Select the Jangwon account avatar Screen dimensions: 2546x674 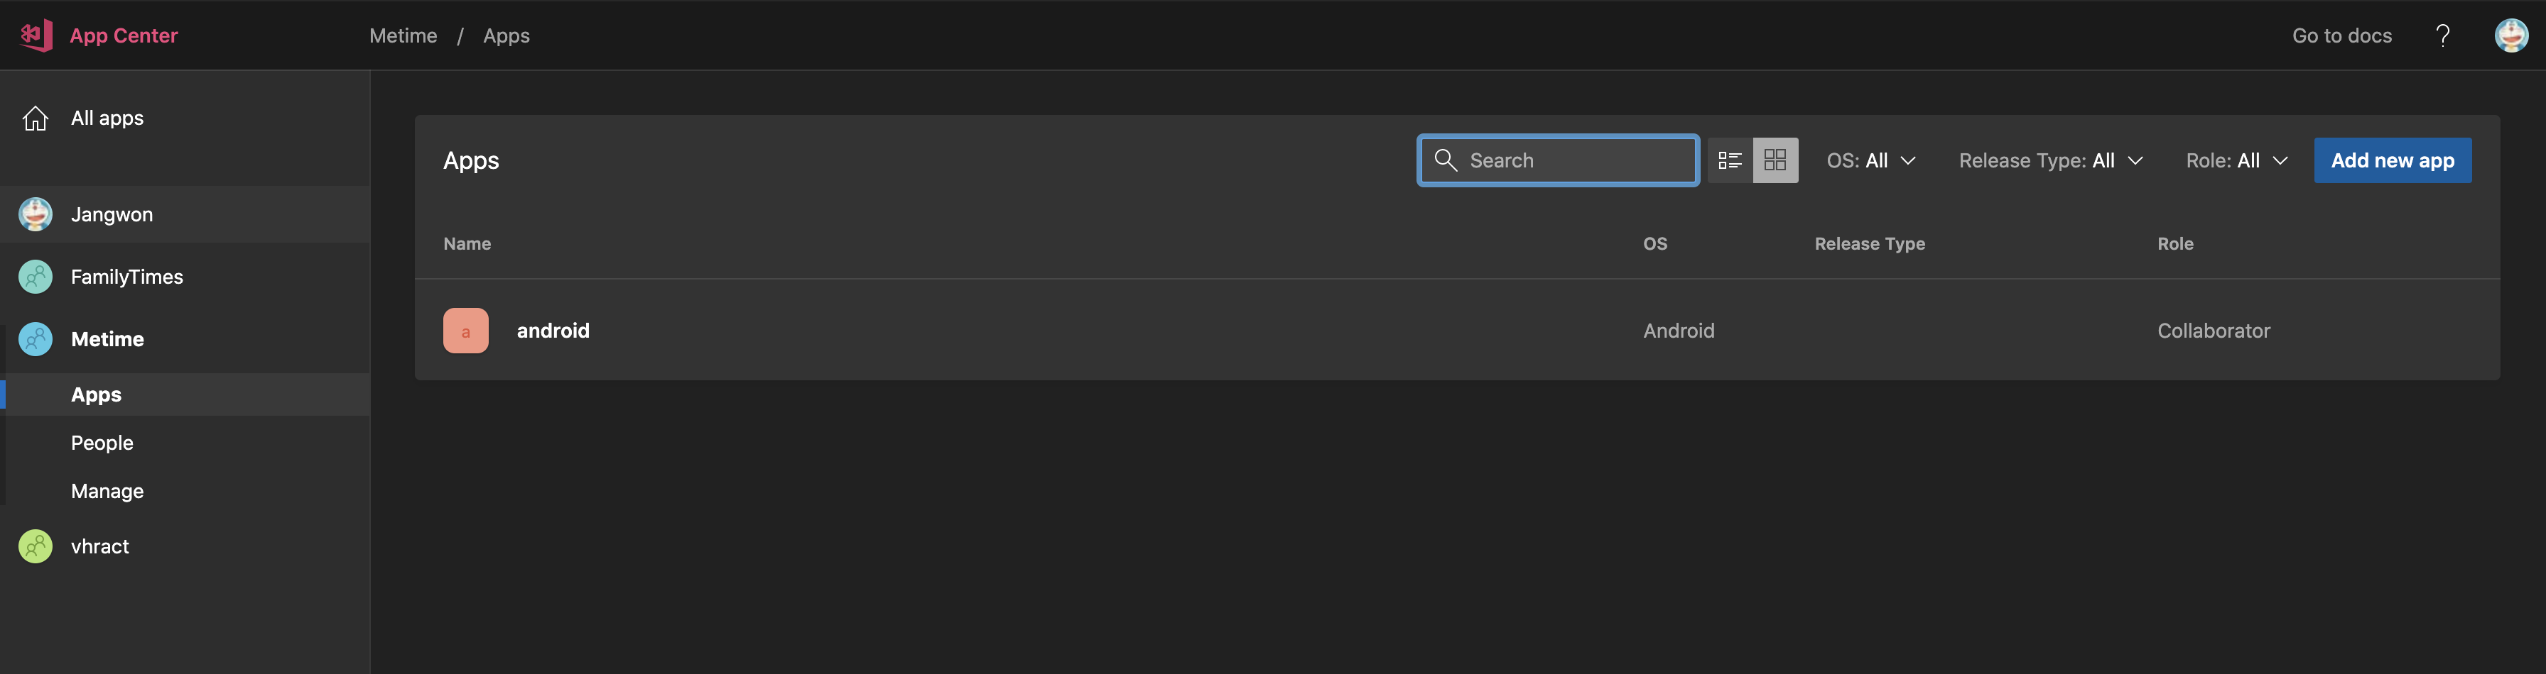36,214
